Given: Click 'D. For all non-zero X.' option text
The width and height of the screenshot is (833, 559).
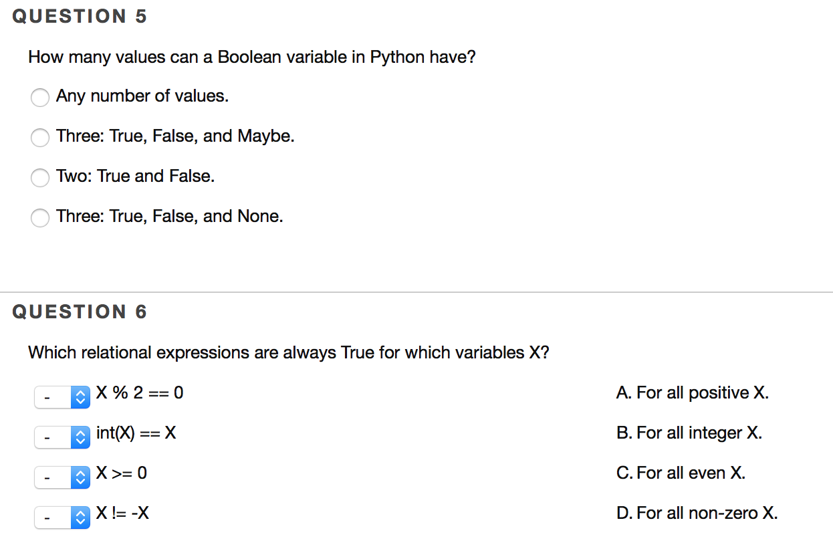Looking at the screenshot, I should (697, 514).
